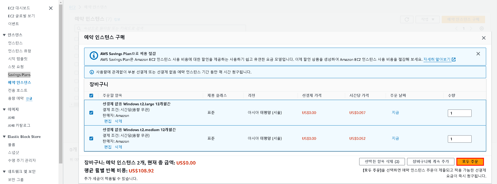497x184 pixels.
Task: Uncheck the Windows t2.medium item checkbox
Action: point(91,138)
